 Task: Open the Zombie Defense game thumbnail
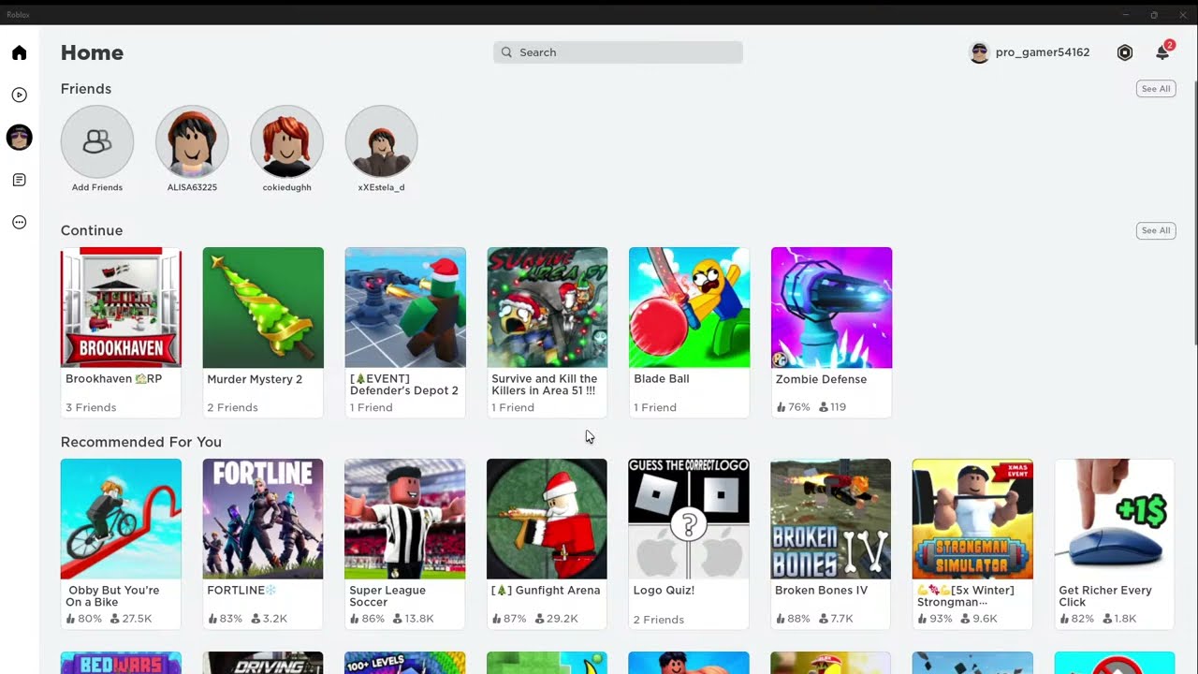tap(831, 307)
